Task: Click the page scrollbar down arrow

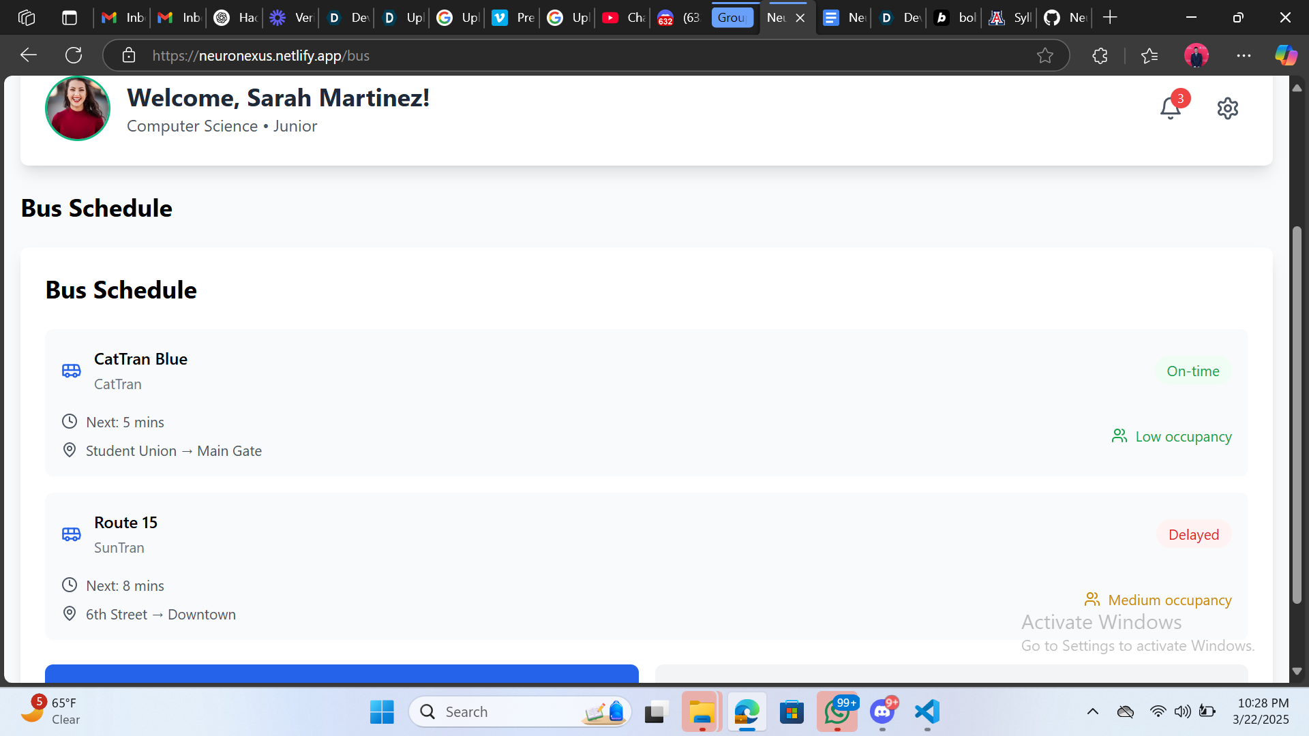Action: click(1297, 671)
